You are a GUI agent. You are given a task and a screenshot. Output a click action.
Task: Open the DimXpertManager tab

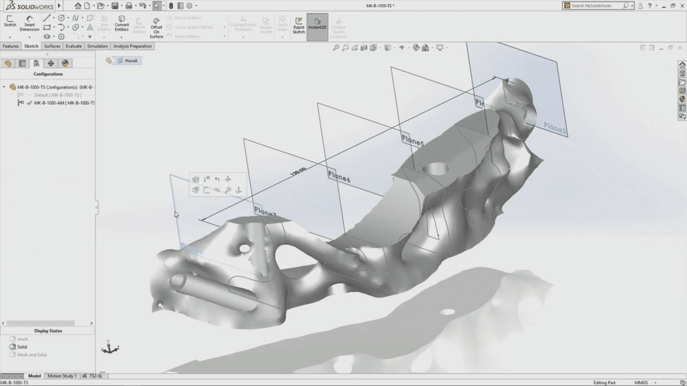pos(51,63)
